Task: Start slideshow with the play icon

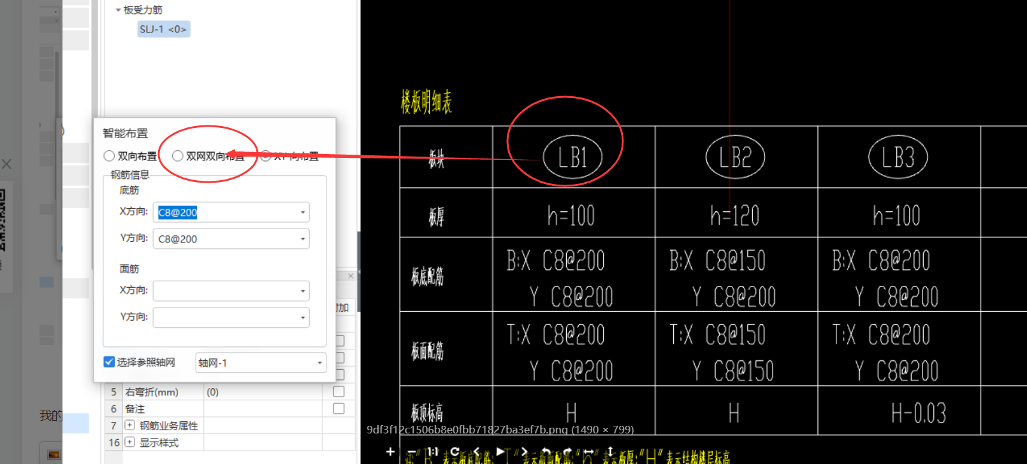Action: [x=500, y=451]
